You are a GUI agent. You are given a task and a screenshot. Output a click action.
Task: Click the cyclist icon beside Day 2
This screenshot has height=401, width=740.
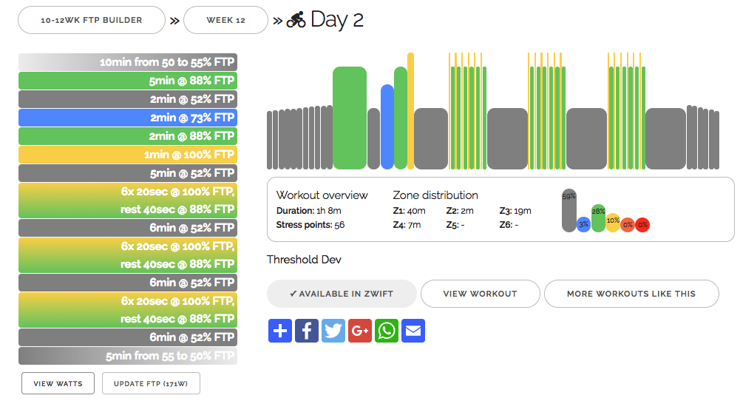point(296,20)
